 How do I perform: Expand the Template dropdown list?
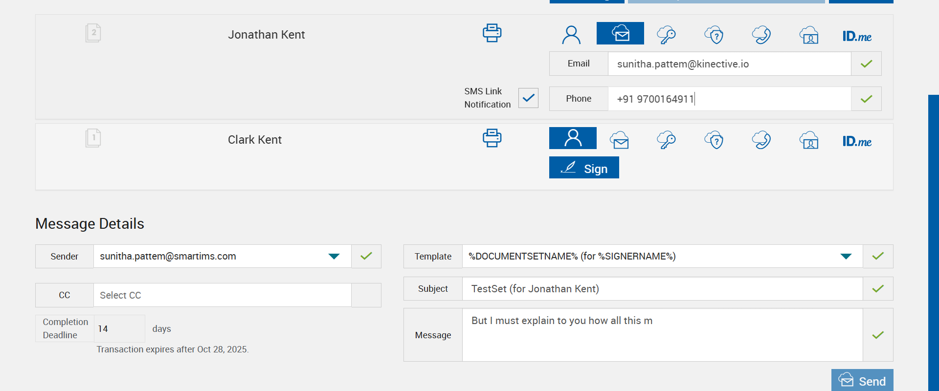(x=846, y=257)
